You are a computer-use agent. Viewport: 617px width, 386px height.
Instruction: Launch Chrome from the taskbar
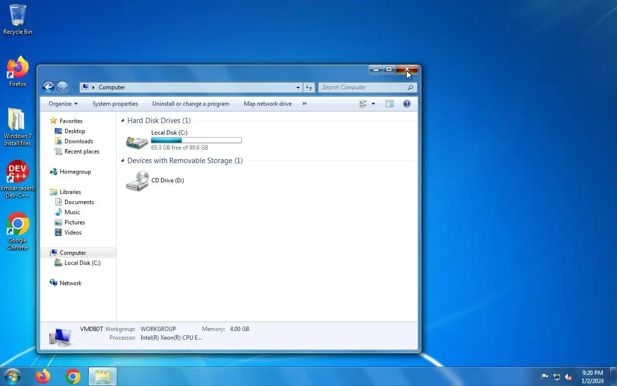73,376
